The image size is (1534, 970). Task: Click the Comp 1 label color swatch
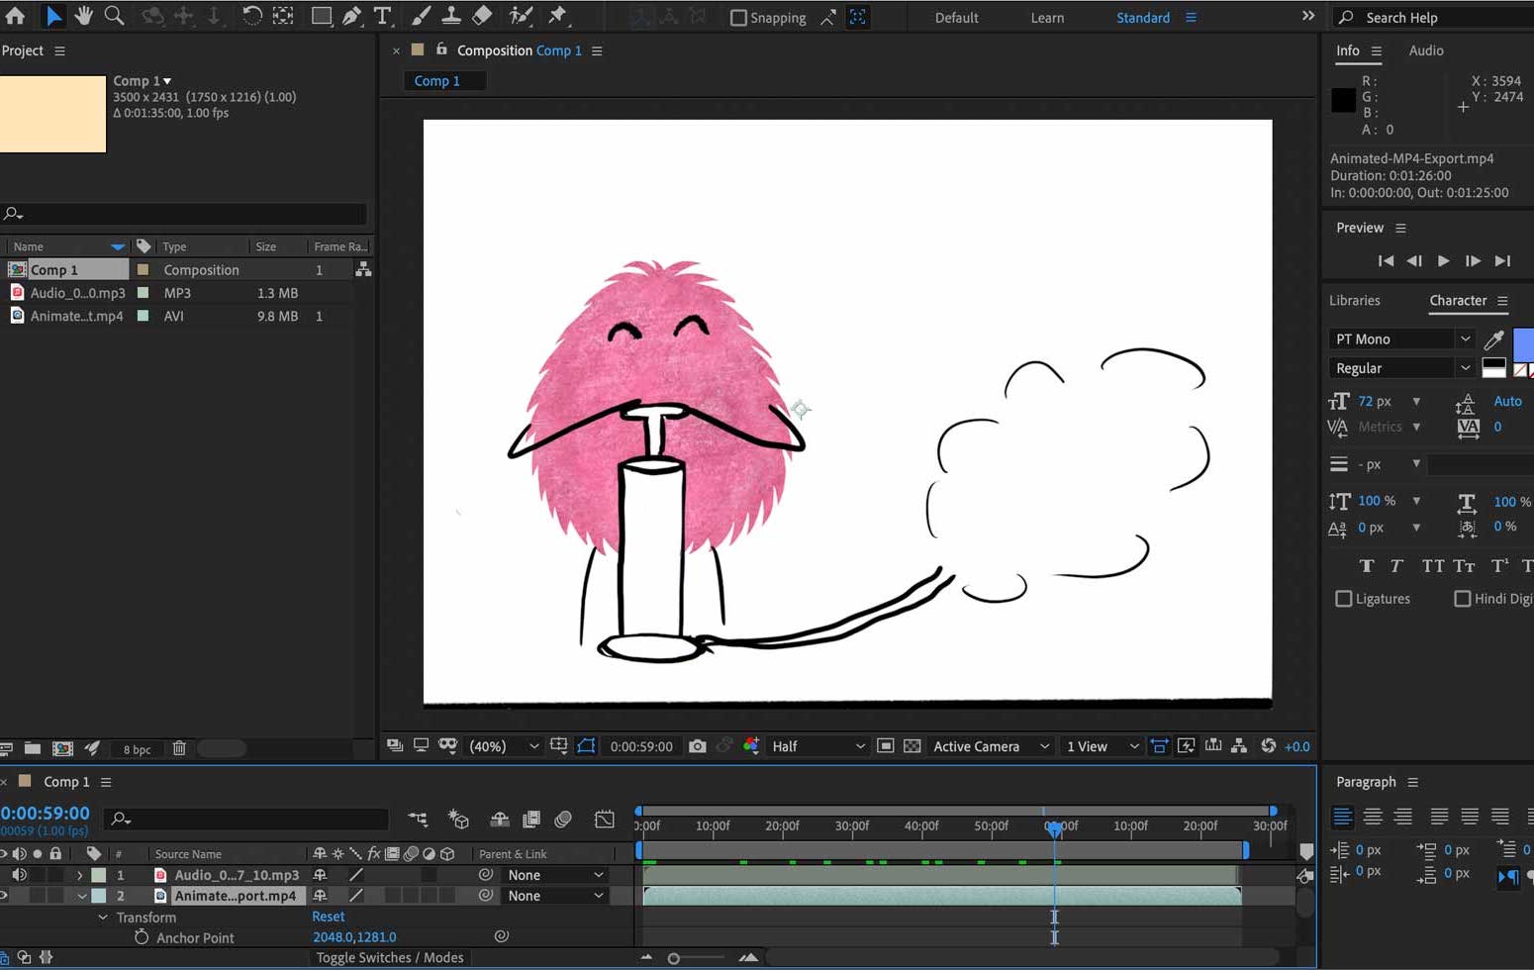point(144,269)
